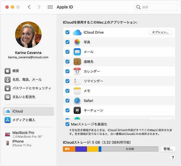Image resolution: width=181 pixels, height=166 pixels.
Task: Click the 連絡先 contacts book icon
Action: (x=77, y=62)
